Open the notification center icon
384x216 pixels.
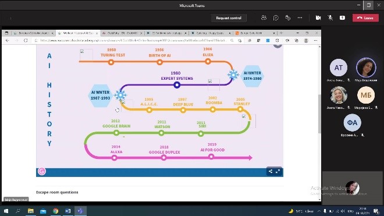pyautogui.click(x=376, y=211)
